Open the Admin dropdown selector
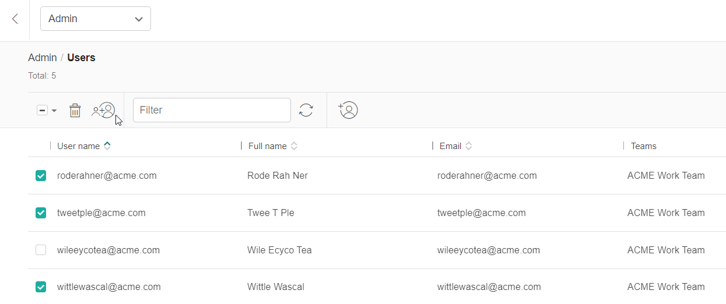The image size is (726, 304). pos(96,19)
